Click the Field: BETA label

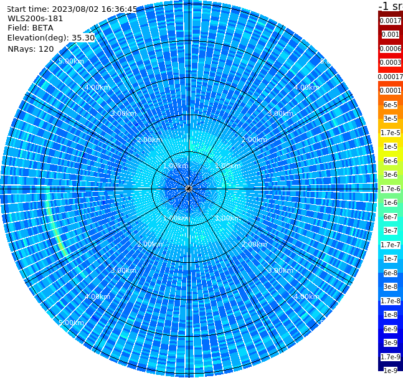point(31,28)
